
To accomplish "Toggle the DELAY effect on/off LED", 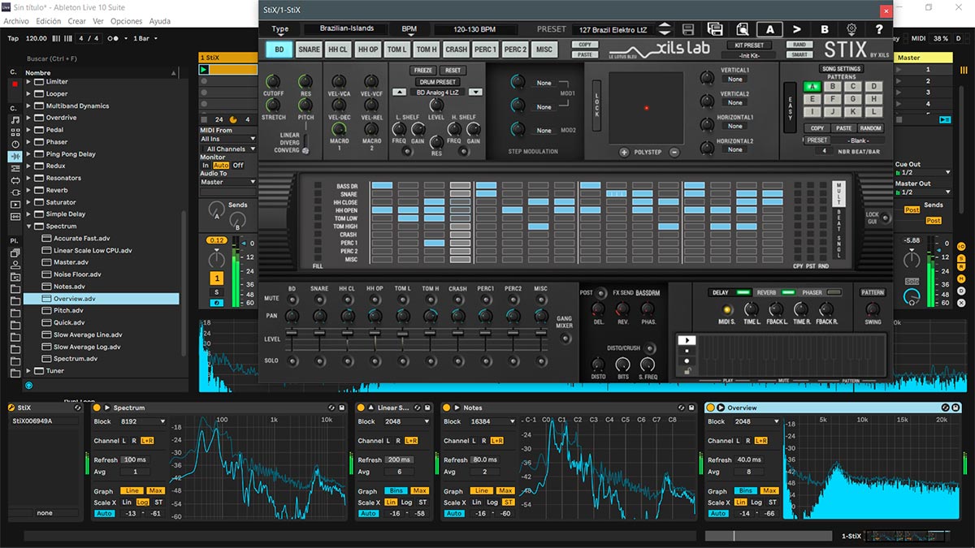I will pos(743,292).
